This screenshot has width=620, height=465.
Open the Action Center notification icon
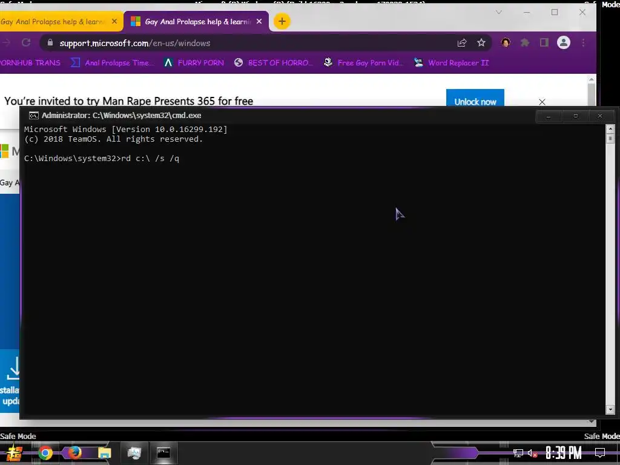pyautogui.click(x=600, y=453)
